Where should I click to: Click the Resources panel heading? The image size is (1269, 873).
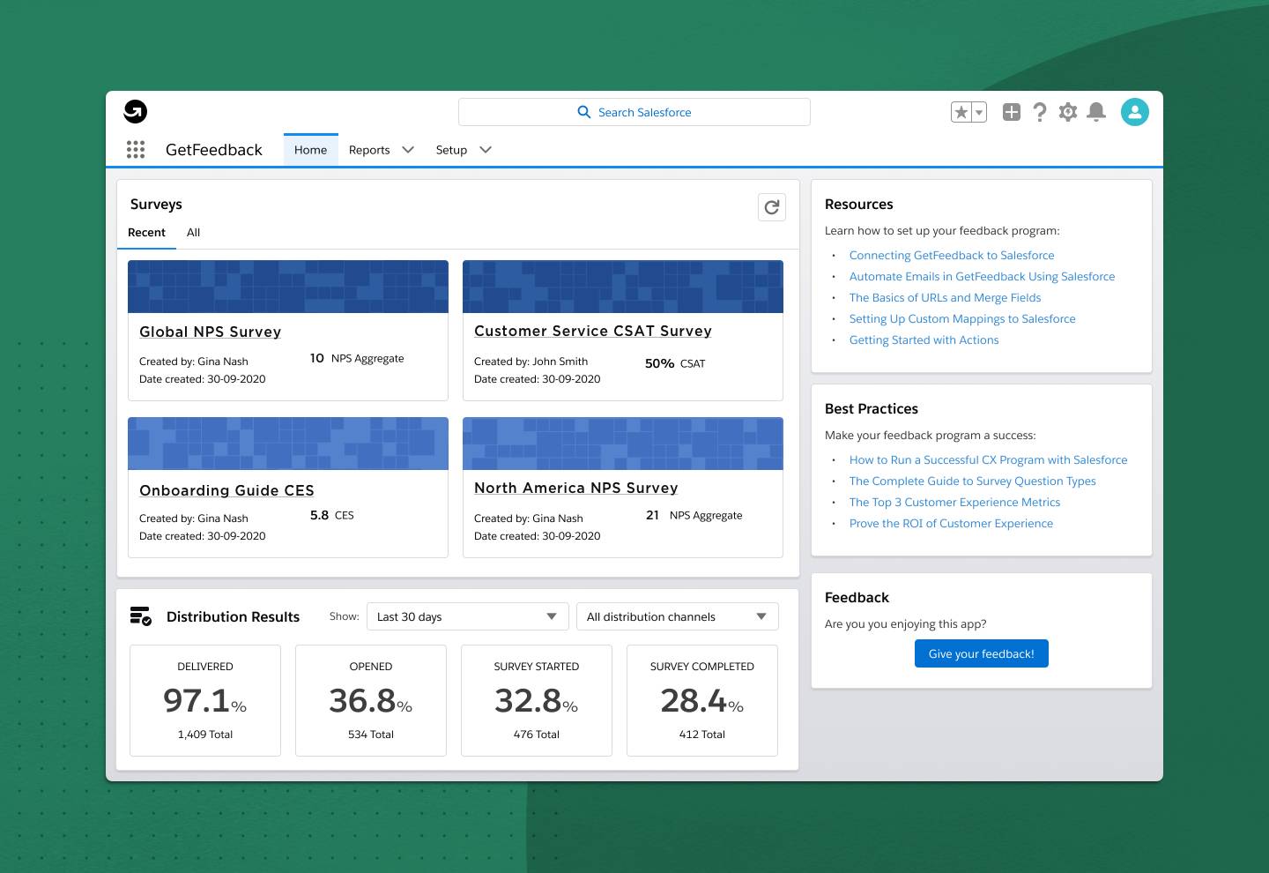[859, 205]
